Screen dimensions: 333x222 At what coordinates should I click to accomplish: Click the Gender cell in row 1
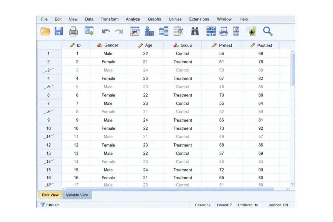(108, 54)
